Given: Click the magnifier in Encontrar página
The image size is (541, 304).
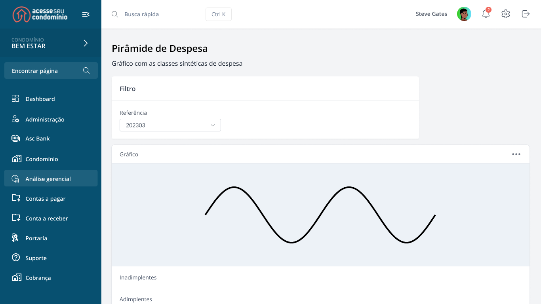Looking at the screenshot, I should (86, 70).
